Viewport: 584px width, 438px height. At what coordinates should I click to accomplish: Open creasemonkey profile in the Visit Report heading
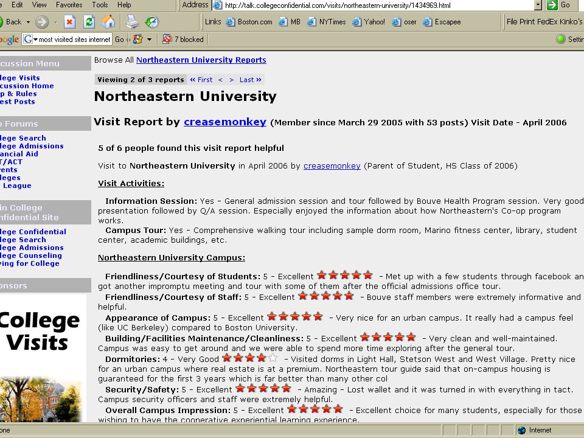tap(225, 122)
